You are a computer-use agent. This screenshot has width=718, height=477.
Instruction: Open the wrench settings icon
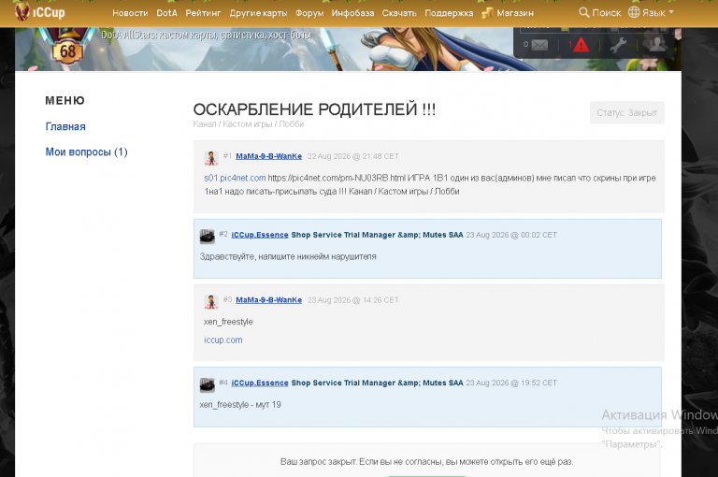tap(618, 45)
